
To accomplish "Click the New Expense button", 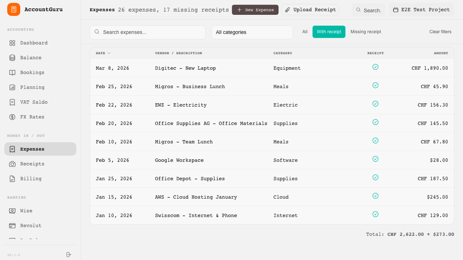I will click(x=255, y=10).
